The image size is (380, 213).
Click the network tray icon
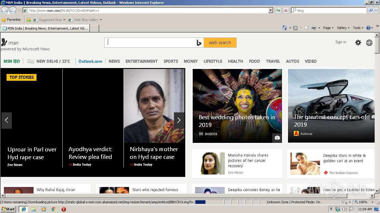[338, 209]
